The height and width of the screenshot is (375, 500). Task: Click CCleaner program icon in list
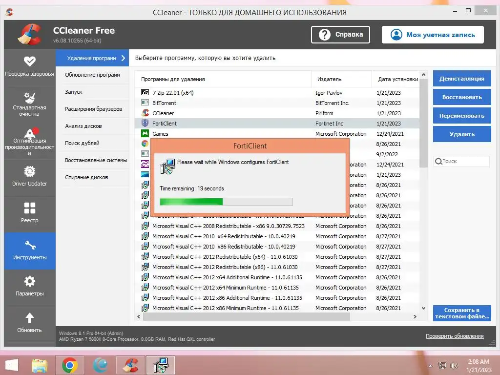(145, 113)
